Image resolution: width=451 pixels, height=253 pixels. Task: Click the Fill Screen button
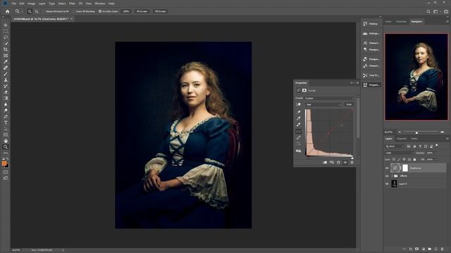[x=160, y=11]
